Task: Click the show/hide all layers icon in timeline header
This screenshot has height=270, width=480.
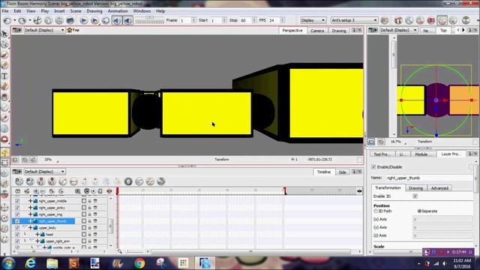Action: point(18,191)
